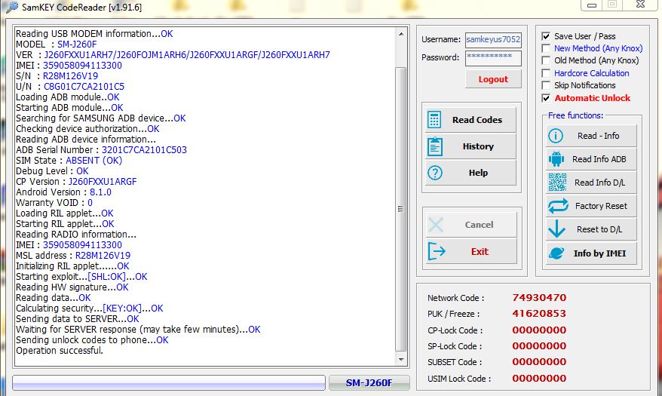
Task: Click the CP Version J260FXXU1ARGF line
Action: [x=76, y=182]
